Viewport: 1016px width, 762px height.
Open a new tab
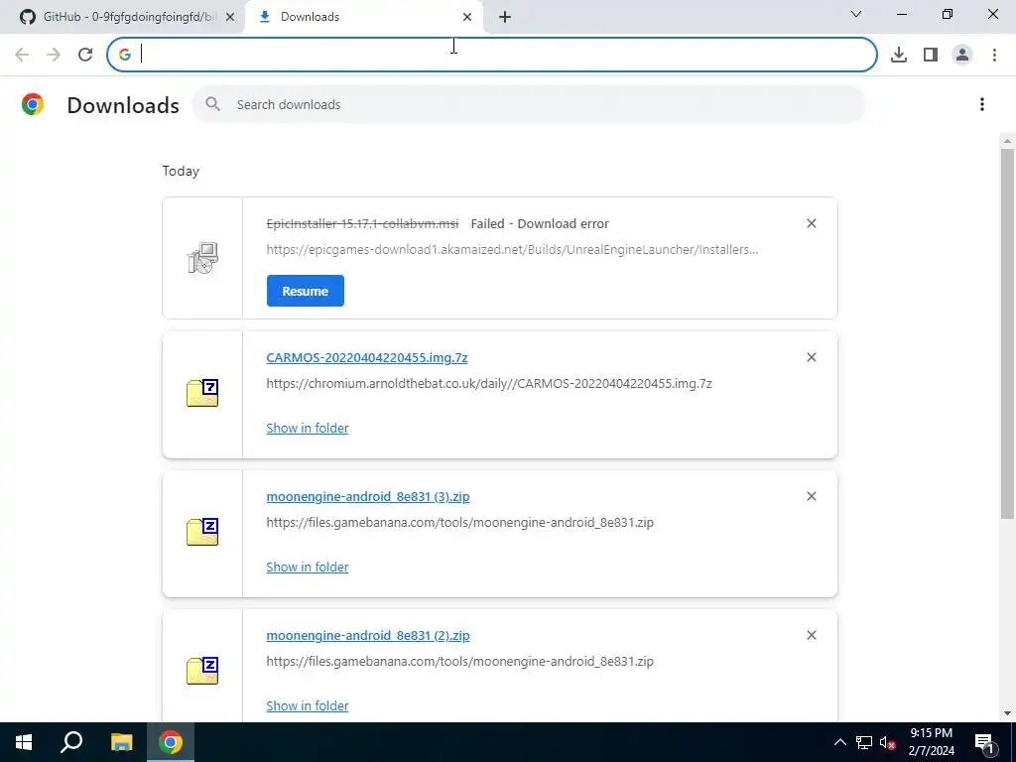(x=505, y=18)
